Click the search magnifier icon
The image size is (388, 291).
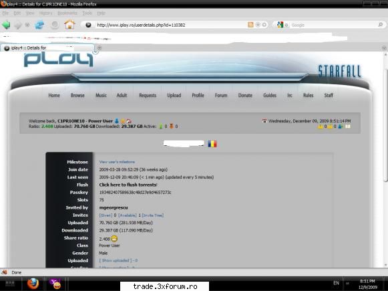[381, 25]
